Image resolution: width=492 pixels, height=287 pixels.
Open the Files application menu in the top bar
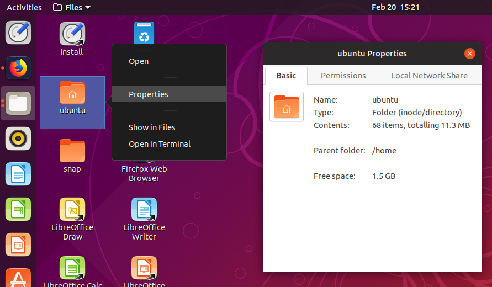click(72, 8)
